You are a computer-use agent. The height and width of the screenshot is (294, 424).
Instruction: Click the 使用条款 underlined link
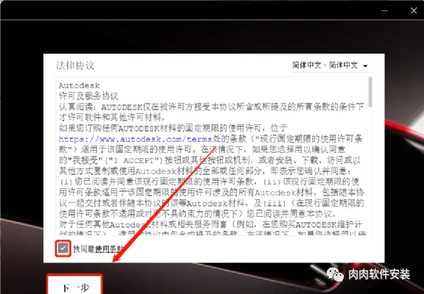(109, 249)
